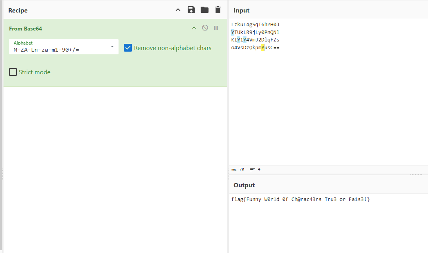Click the decoded flag text in Output

click(x=300, y=199)
